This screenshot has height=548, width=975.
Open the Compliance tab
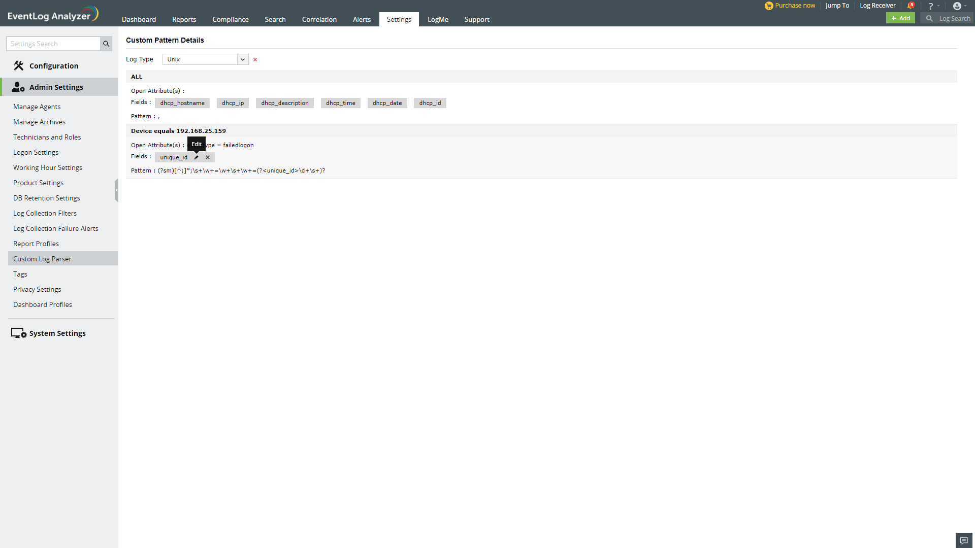(230, 19)
